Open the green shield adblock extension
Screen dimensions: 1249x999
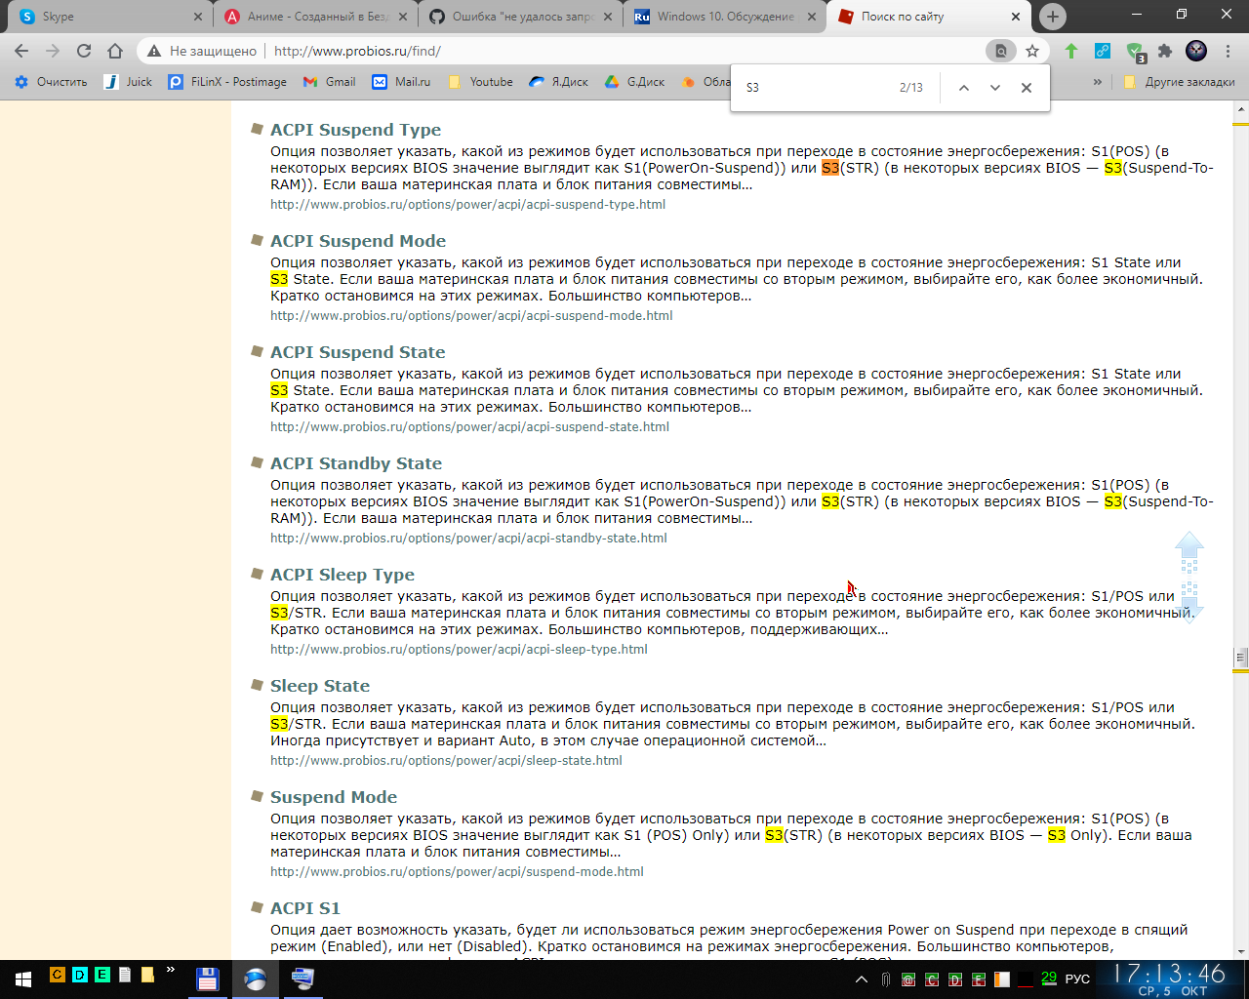point(1135,52)
